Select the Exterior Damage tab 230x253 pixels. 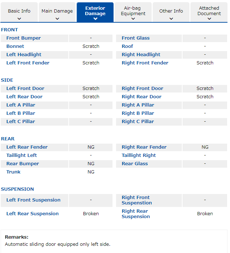[x=95, y=11]
